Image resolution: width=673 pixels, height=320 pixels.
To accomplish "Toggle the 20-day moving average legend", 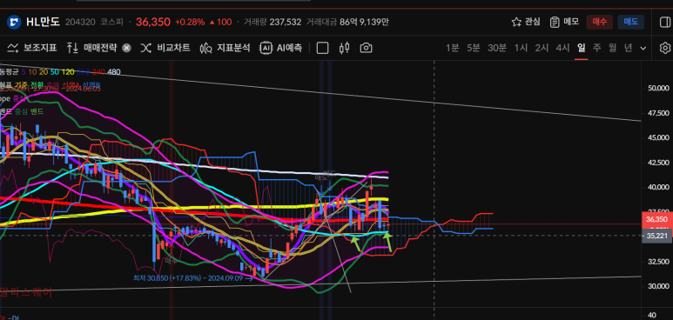I will (44, 72).
